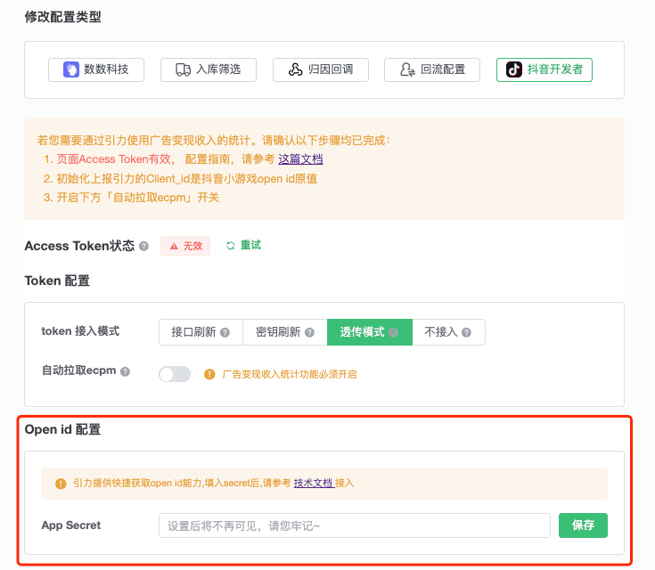
Task: Click the orange warning icon beside 广告变现收入统计功能必须开启
Action: [x=209, y=374]
